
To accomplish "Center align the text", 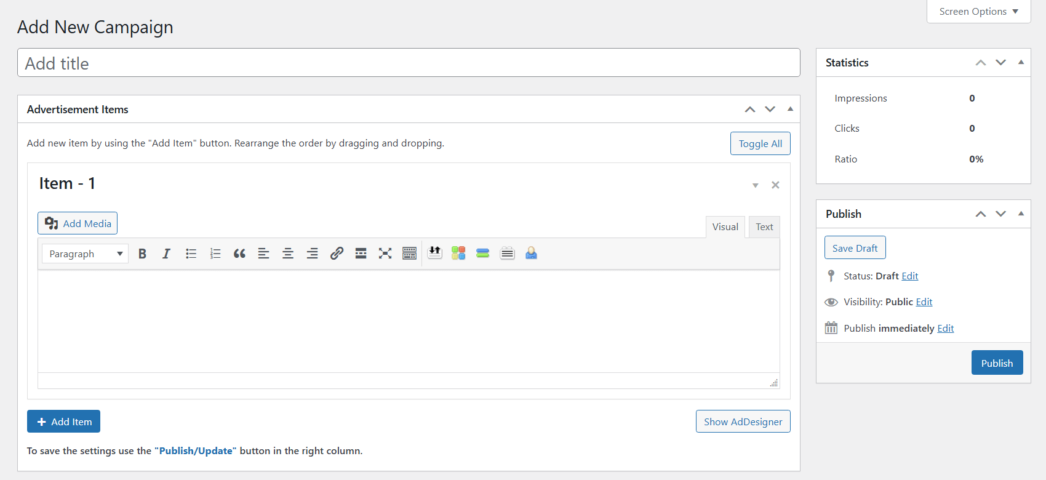I will [x=288, y=254].
